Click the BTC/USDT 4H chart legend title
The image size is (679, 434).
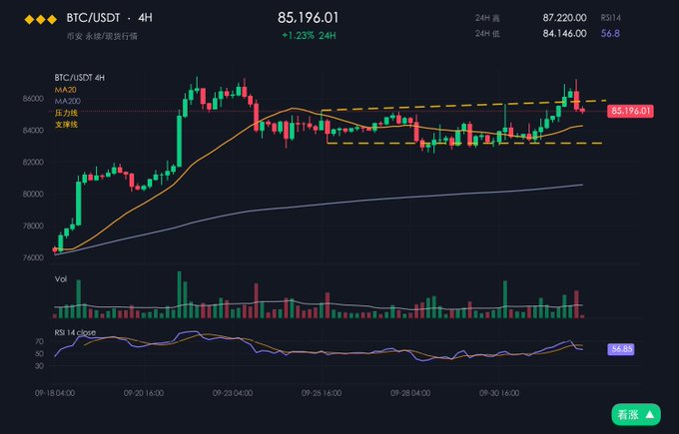(x=80, y=78)
